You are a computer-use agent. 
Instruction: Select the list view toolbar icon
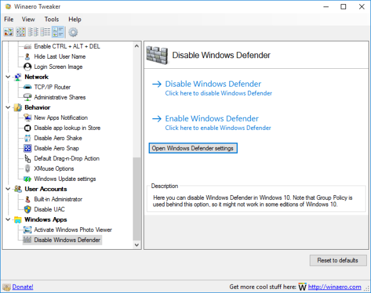pyautogui.click(x=33, y=32)
